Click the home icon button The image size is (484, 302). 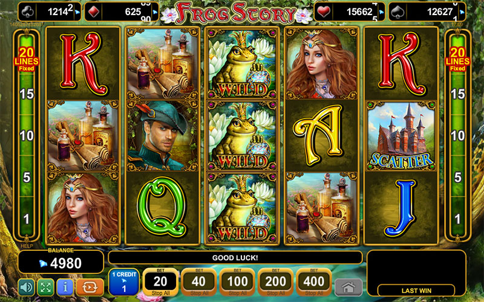point(348,288)
